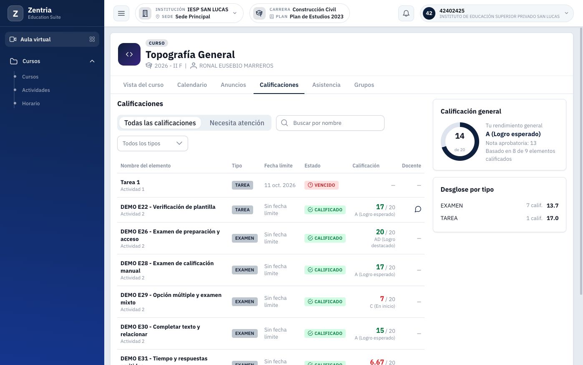Click the teacher person icon near RONAL EUSEBIO
The image size is (583, 365).
coord(193,66)
